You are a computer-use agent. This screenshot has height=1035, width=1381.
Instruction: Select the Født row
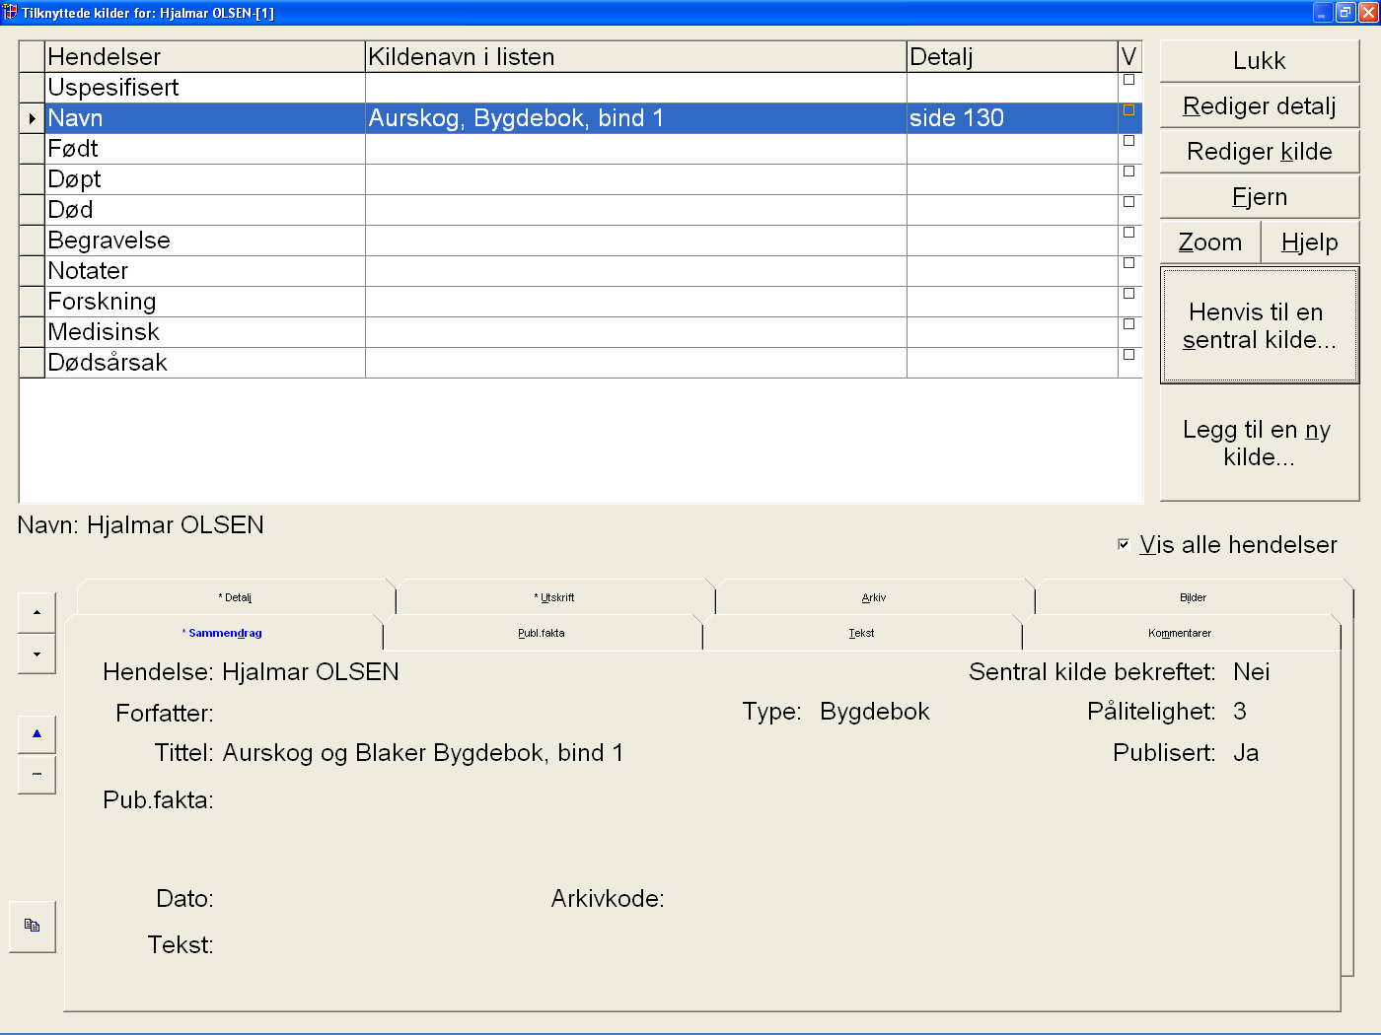coord(581,149)
